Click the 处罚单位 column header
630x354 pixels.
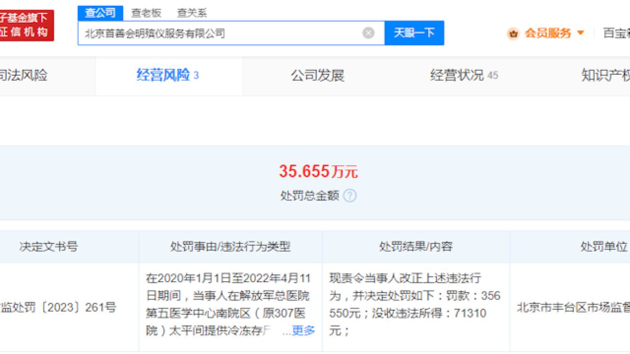[604, 246]
